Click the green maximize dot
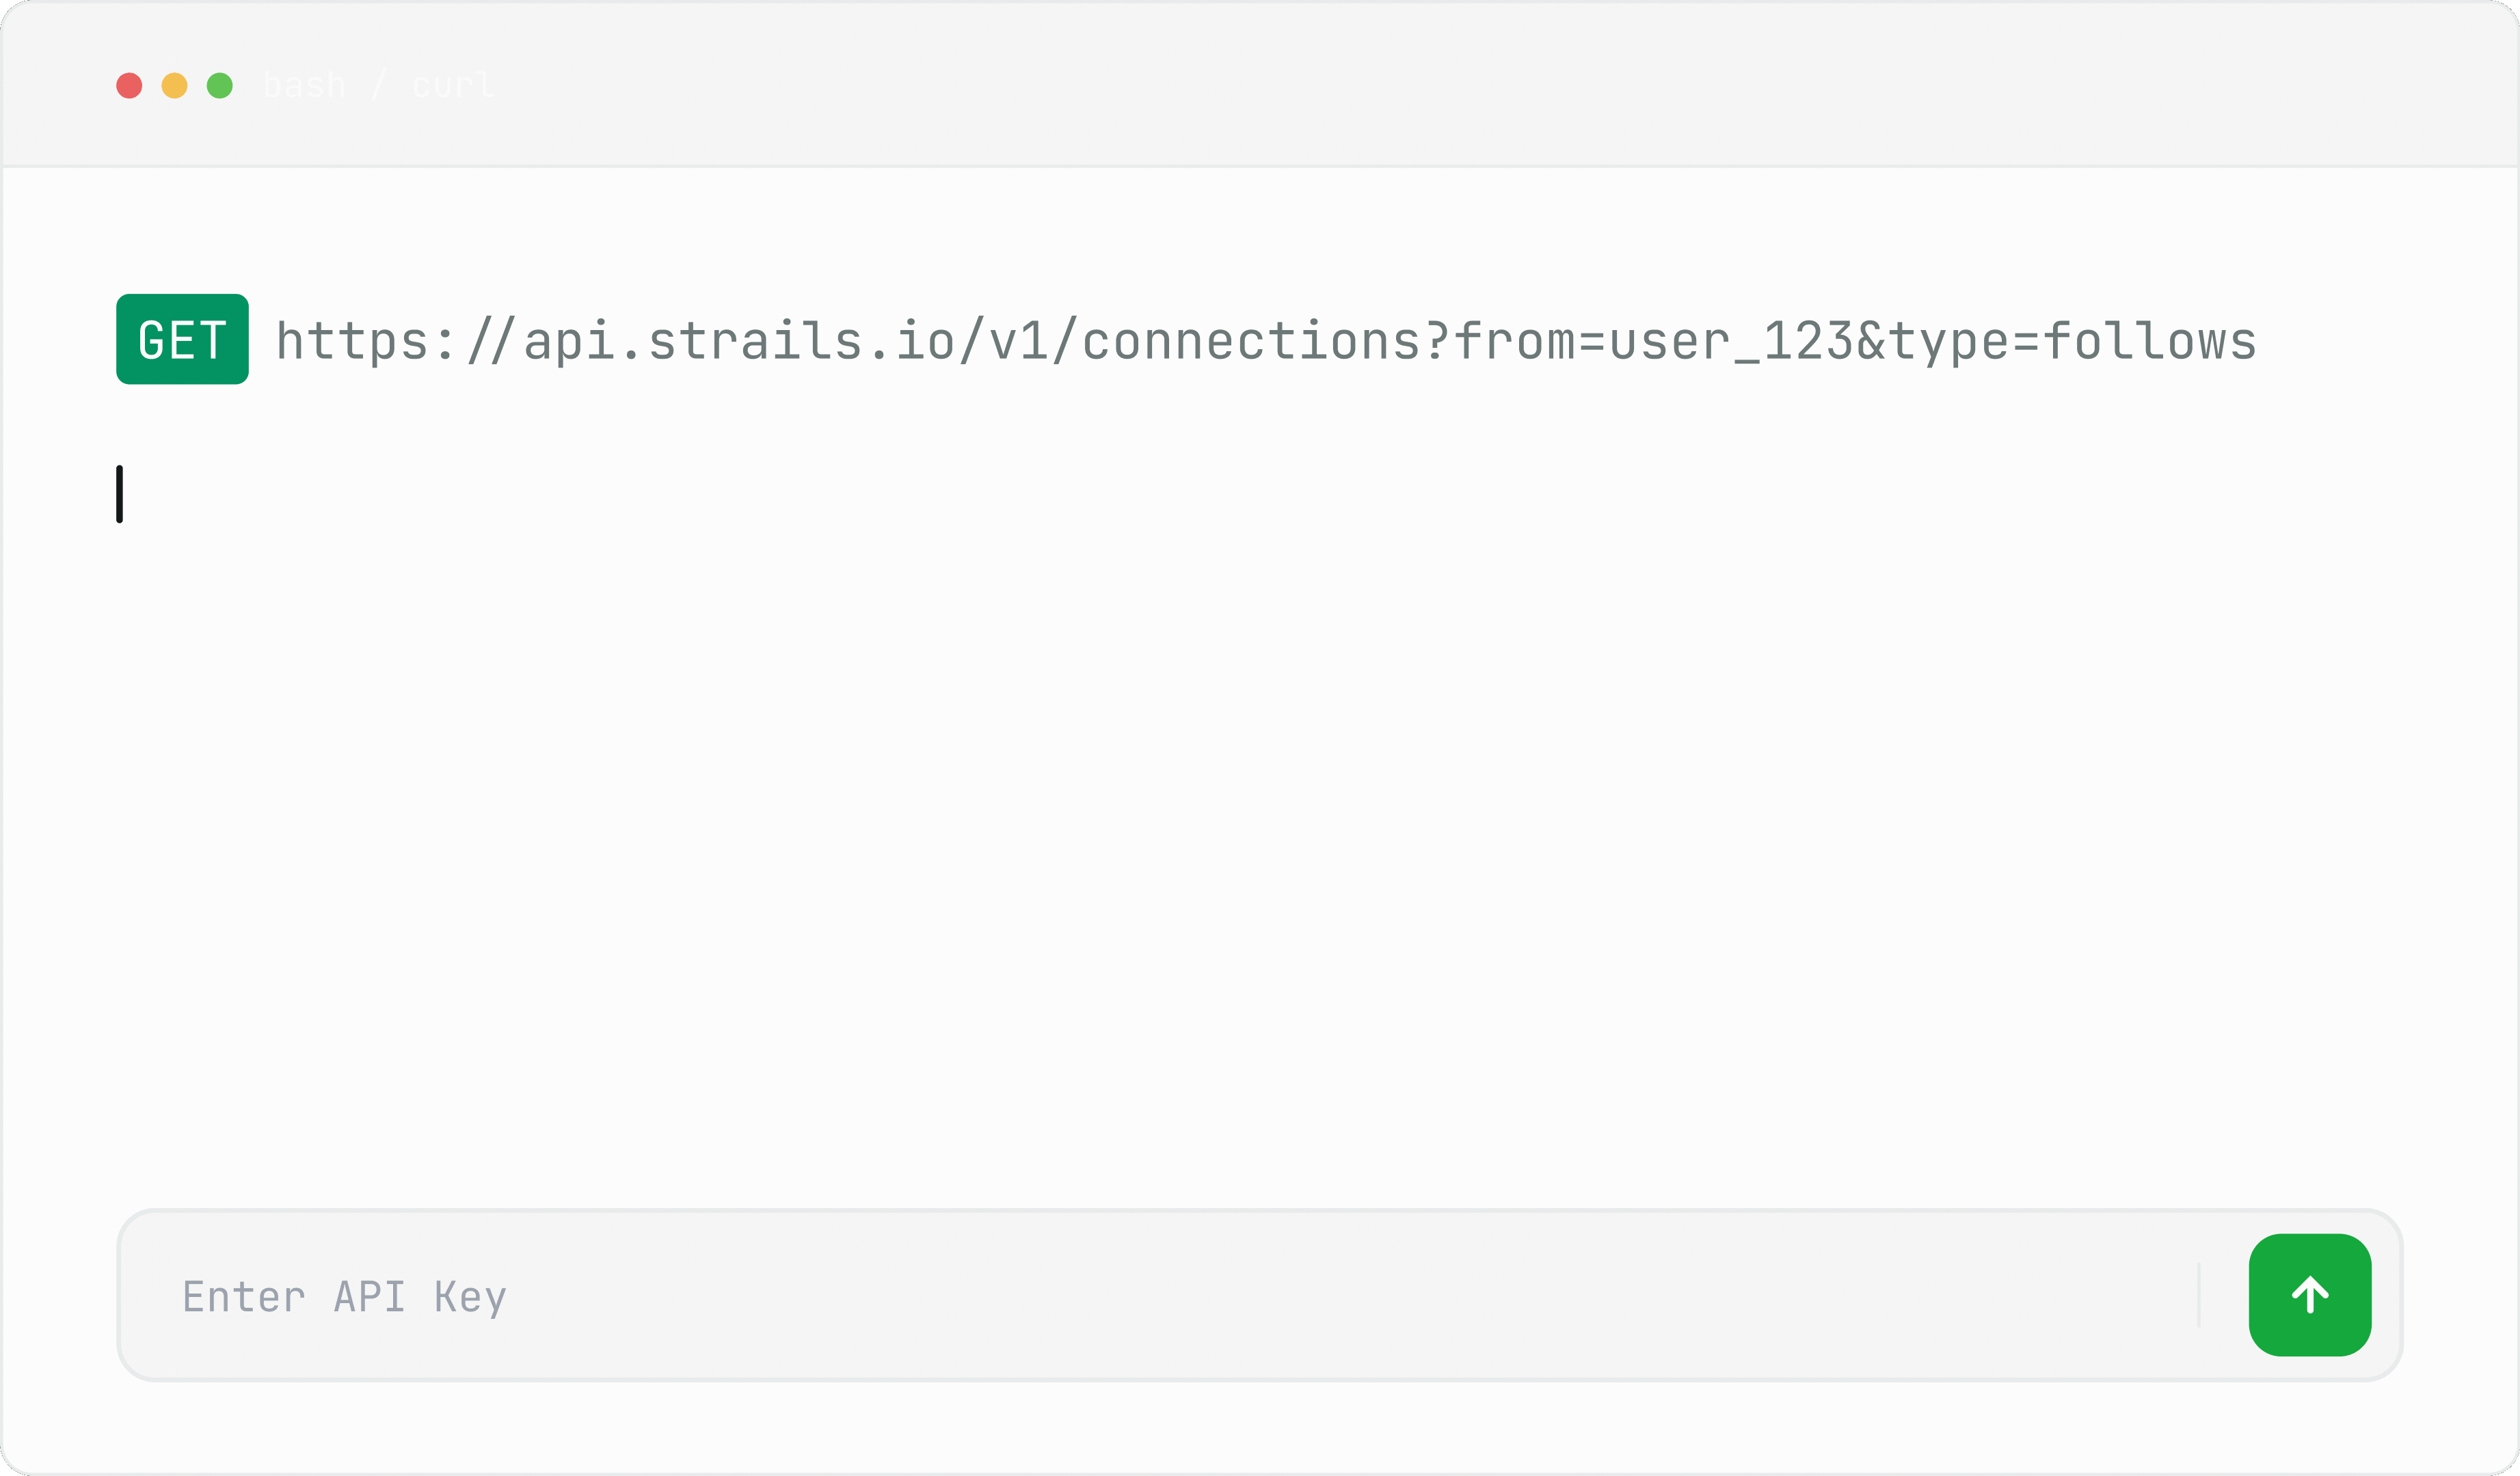This screenshot has height=1476, width=2520. [x=220, y=86]
